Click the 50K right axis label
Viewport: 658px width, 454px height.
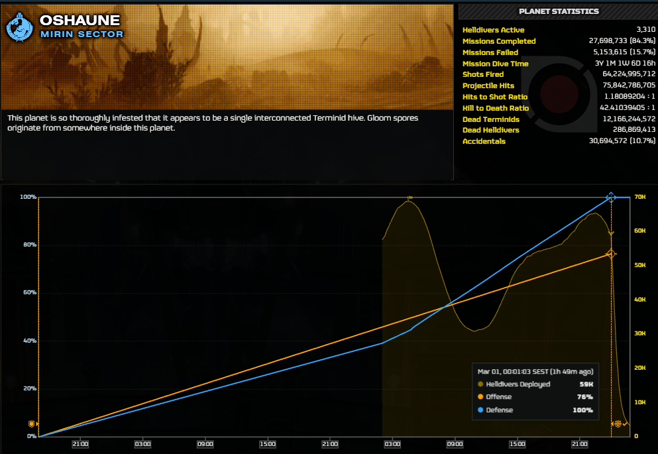[639, 265]
